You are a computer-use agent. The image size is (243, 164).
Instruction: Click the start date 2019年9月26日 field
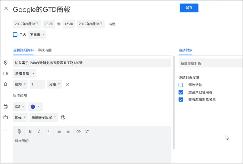click(27, 24)
